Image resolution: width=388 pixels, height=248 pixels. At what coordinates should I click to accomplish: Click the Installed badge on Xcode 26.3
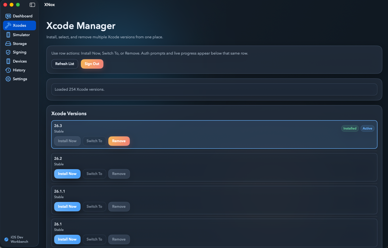[x=350, y=128]
